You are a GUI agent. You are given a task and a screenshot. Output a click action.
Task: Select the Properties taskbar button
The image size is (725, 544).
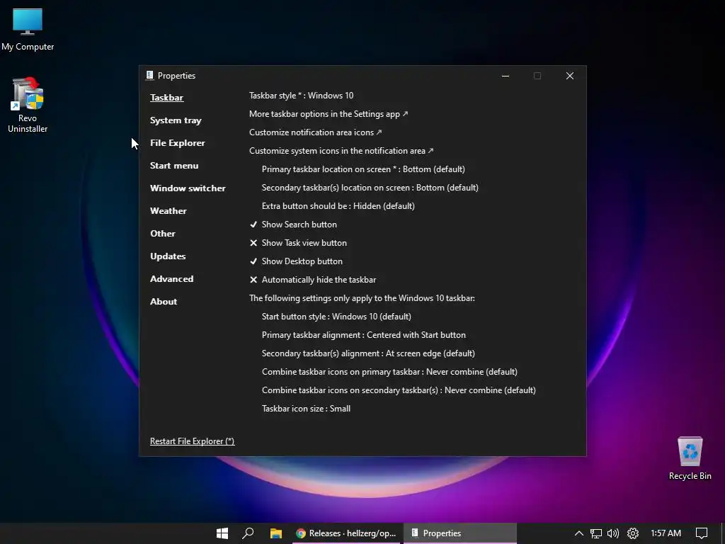point(459,533)
